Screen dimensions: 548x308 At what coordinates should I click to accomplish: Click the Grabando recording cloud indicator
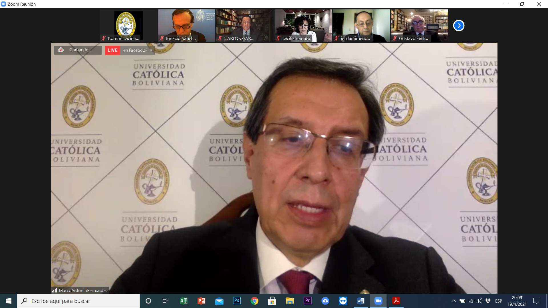pyautogui.click(x=61, y=50)
